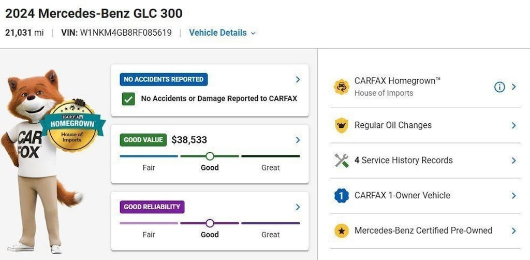Viewport: 530px width, 260px height.
Task: Click the GOOD VALUE green badge
Action: coord(143,140)
